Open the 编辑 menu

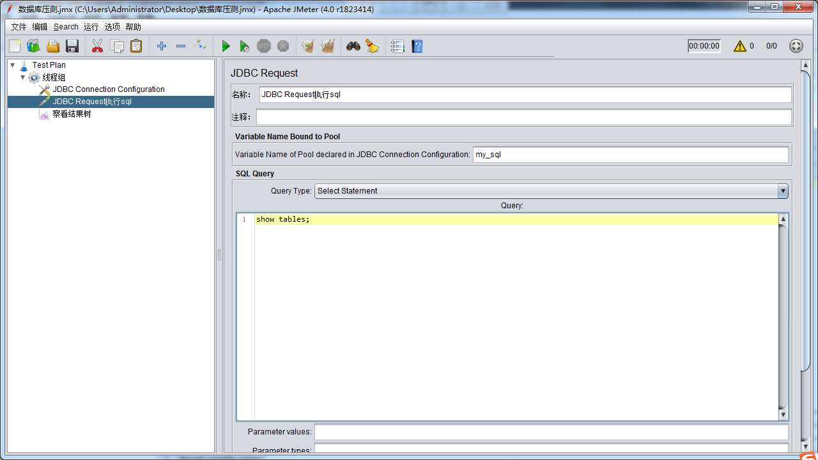click(x=40, y=27)
